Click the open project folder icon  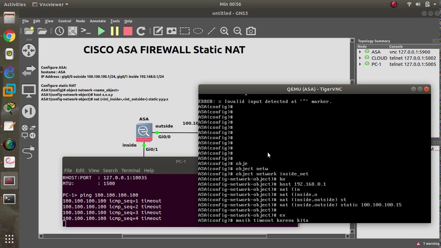(x=42, y=31)
